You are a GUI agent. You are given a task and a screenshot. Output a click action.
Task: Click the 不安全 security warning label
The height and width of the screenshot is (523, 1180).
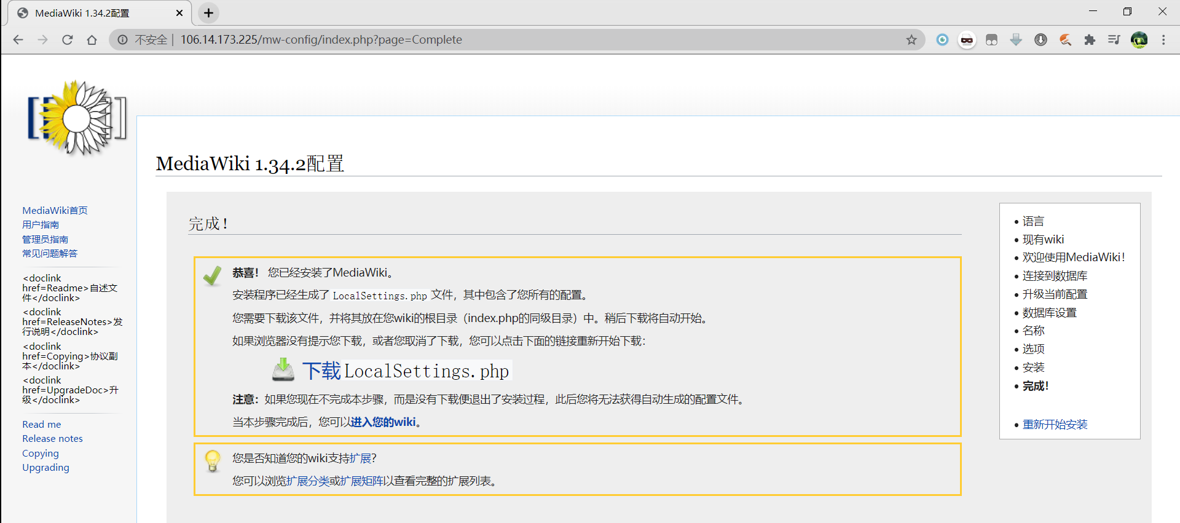(x=151, y=40)
